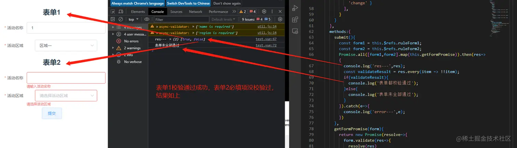Open the 9 Issues counter
Viewport: 517px width, 148px height.
pos(256,19)
